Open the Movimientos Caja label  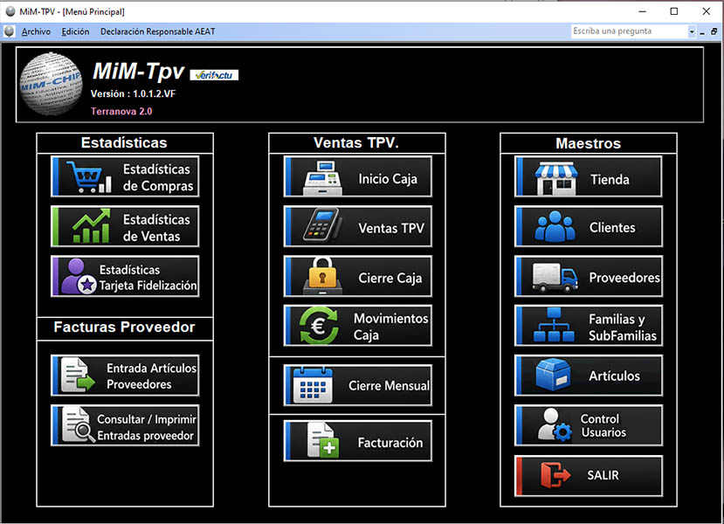coord(390,327)
